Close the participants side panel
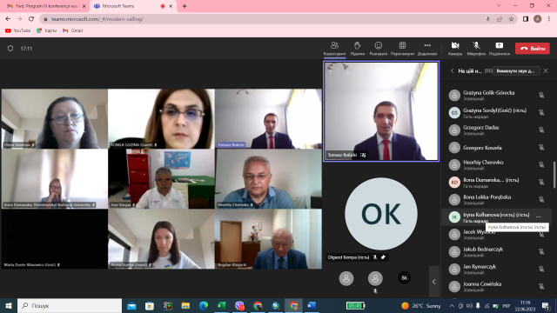 click(546, 71)
